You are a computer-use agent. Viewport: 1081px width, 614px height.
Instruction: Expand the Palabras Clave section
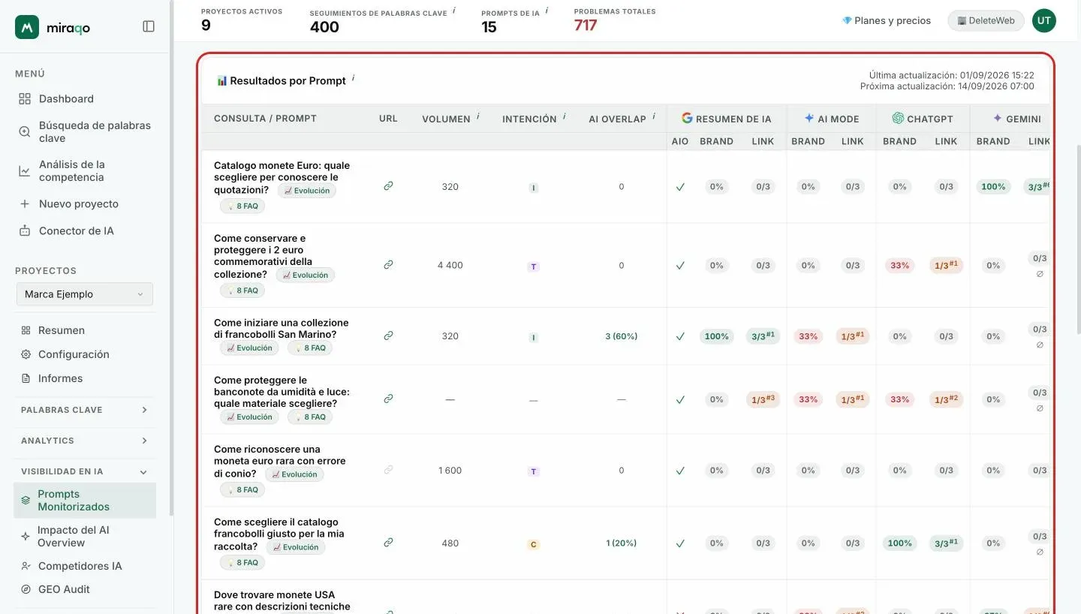pyautogui.click(x=85, y=410)
